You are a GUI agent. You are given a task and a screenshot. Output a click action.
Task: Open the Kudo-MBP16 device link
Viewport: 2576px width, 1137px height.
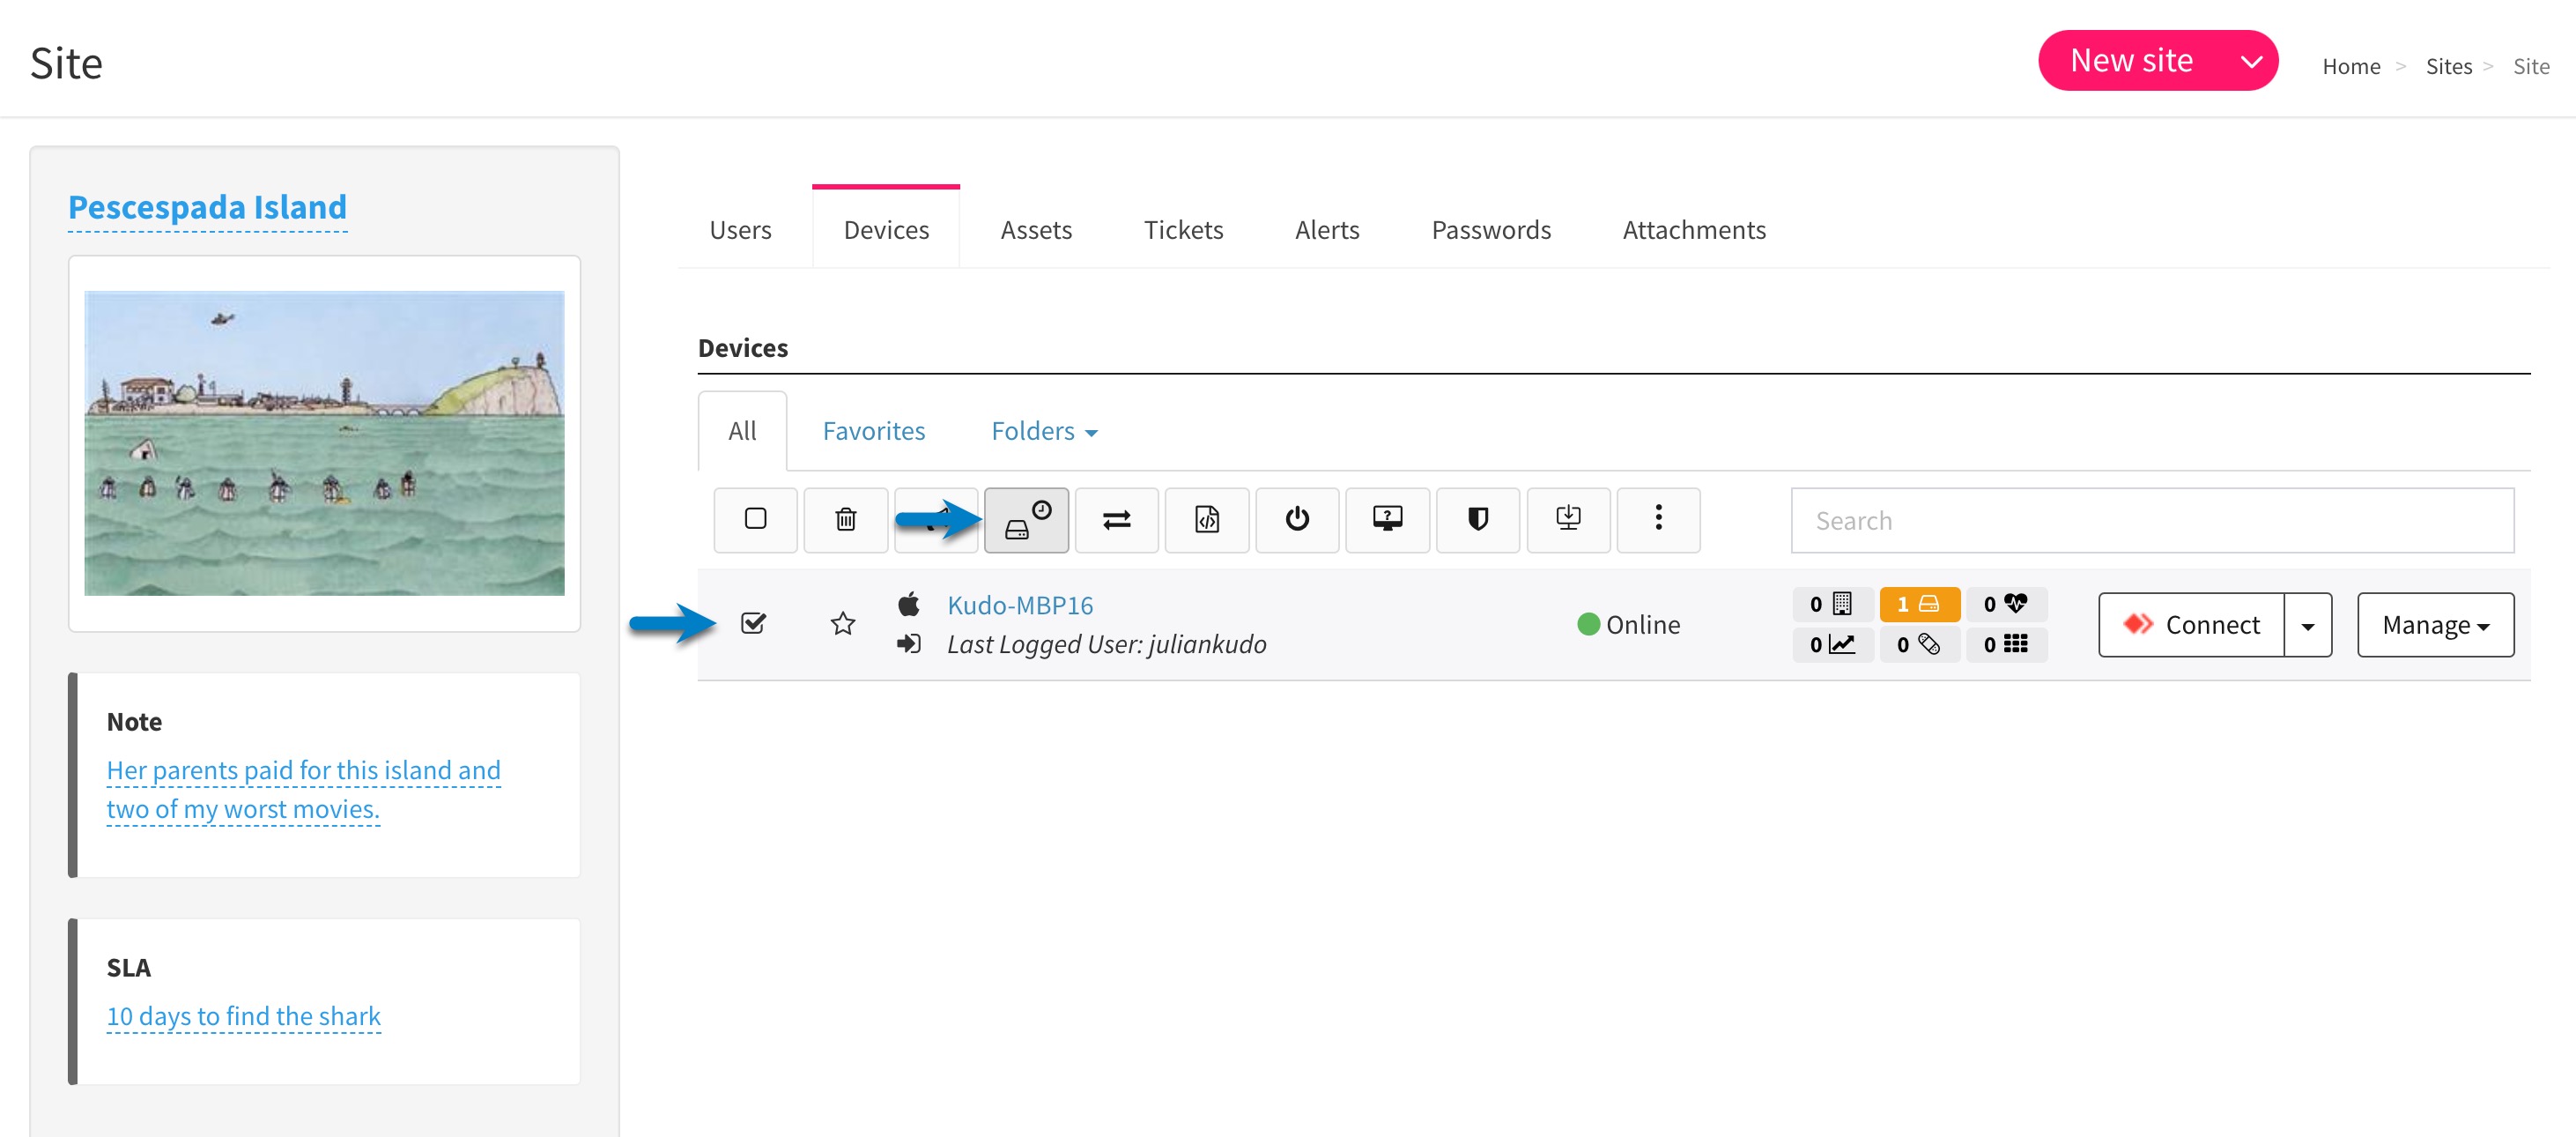click(1019, 605)
